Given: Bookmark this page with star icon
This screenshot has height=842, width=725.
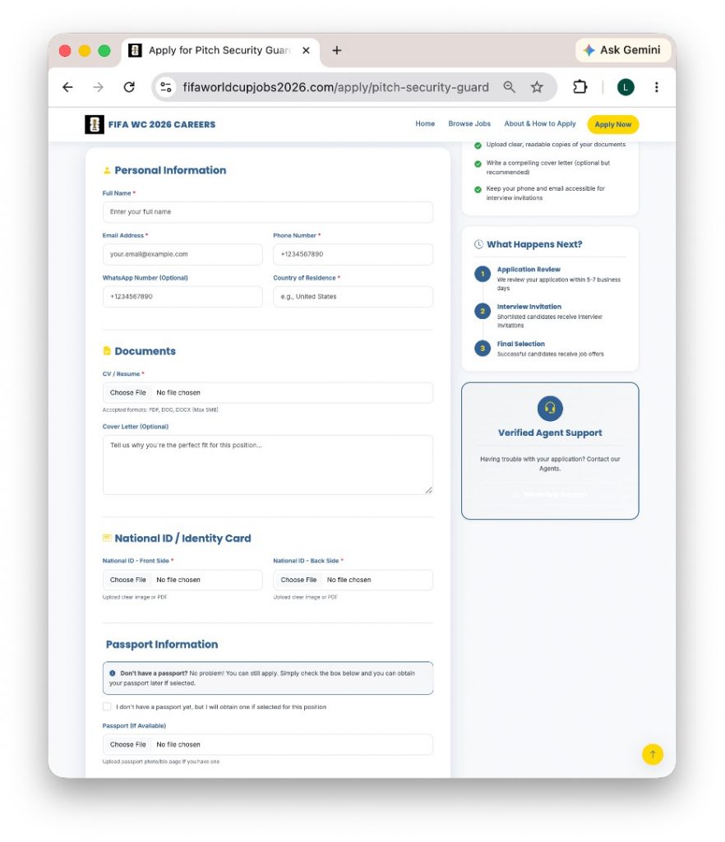Looking at the screenshot, I should pyautogui.click(x=537, y=87).
